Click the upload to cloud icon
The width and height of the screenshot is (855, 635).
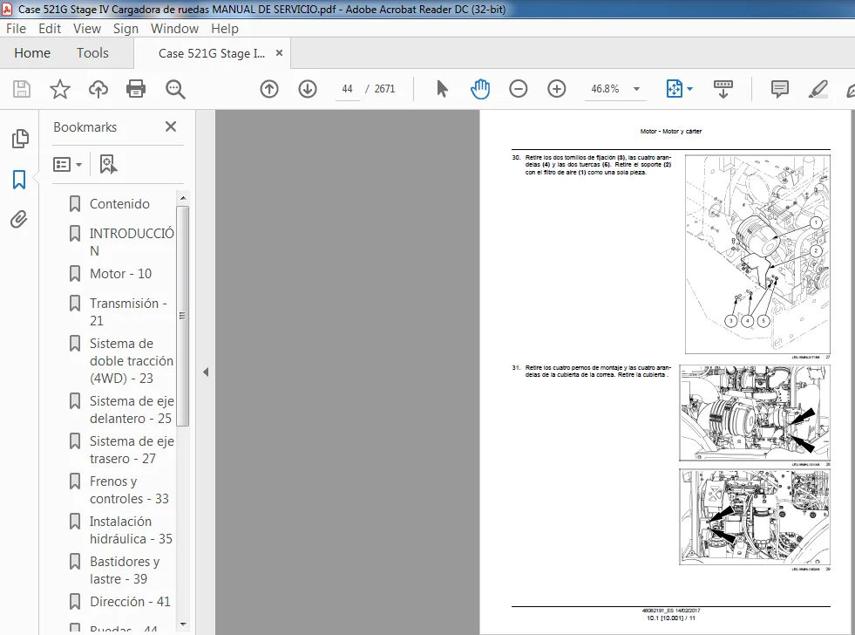click(98, 89)
